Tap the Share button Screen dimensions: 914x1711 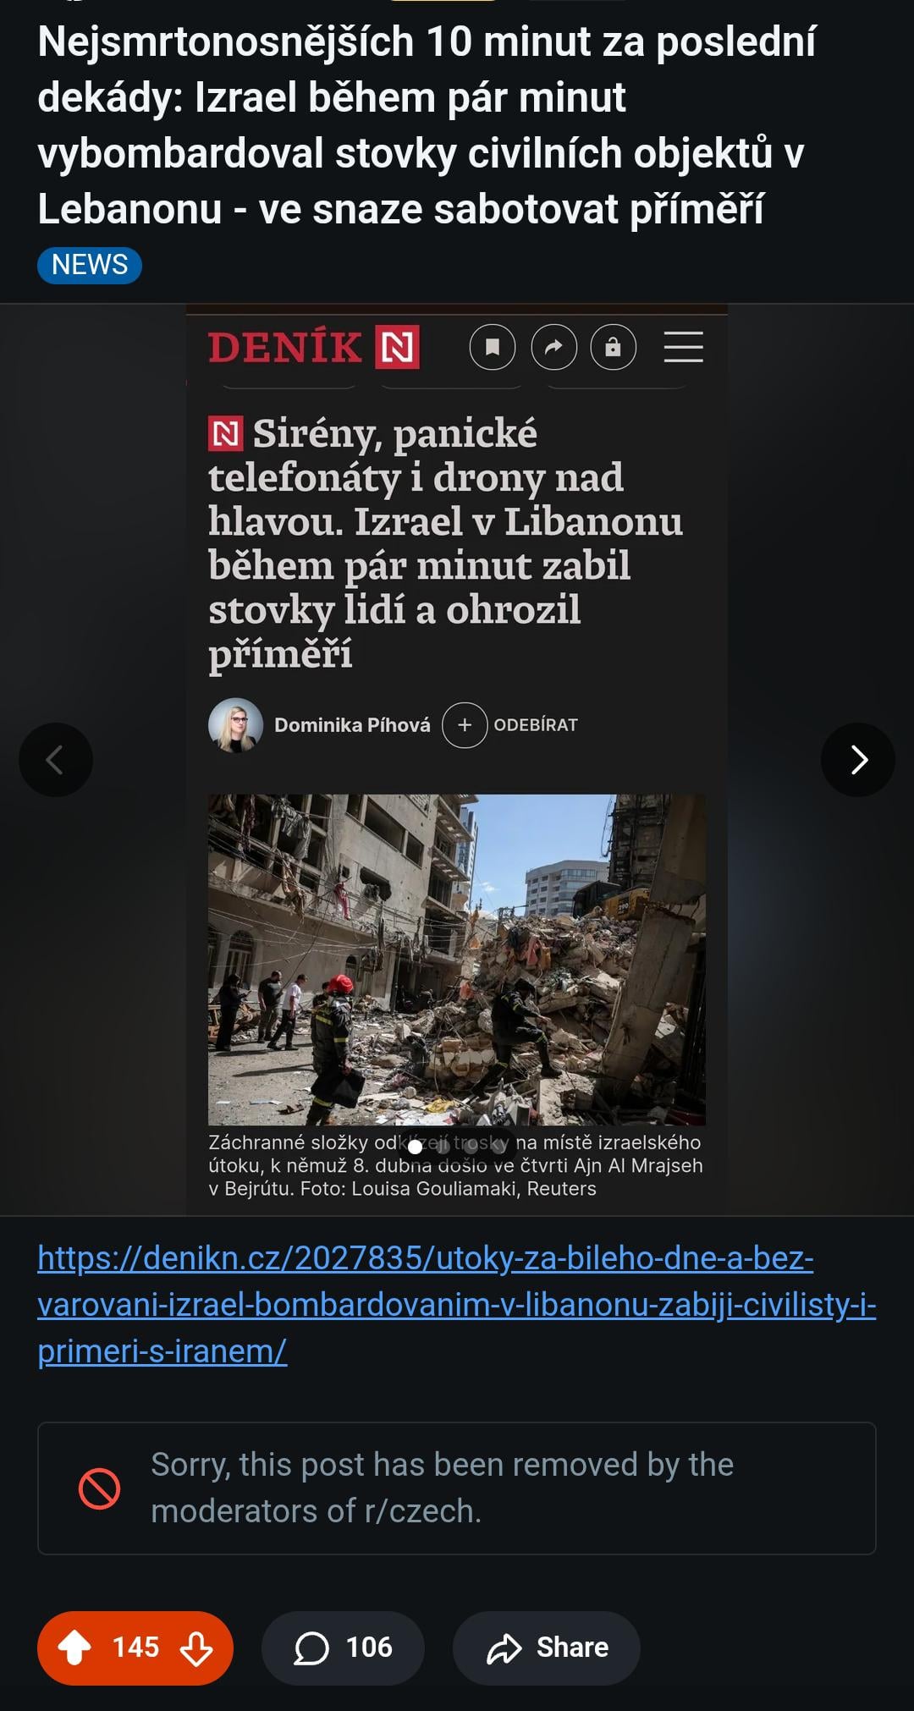point(547,1648)
